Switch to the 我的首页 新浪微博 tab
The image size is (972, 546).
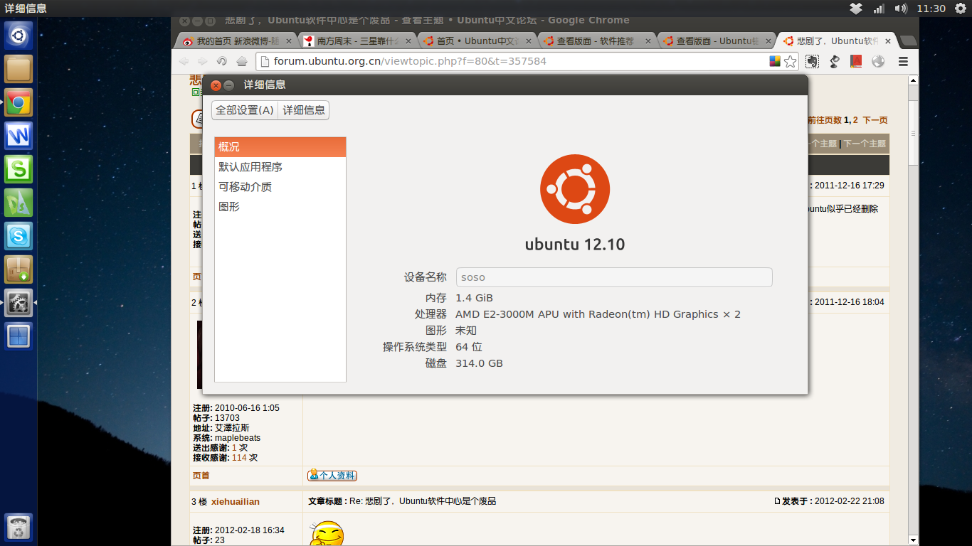point(235,41)
